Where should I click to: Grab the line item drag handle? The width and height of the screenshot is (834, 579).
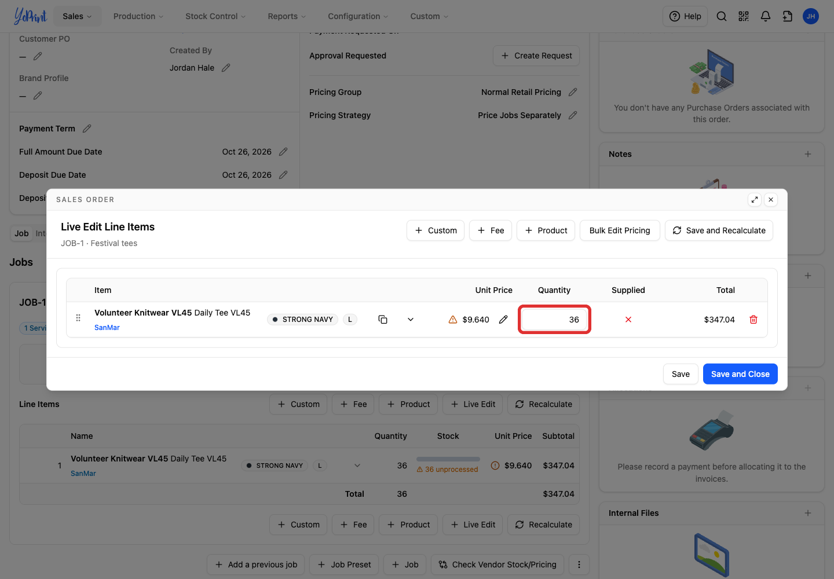[x=78, y=318]
